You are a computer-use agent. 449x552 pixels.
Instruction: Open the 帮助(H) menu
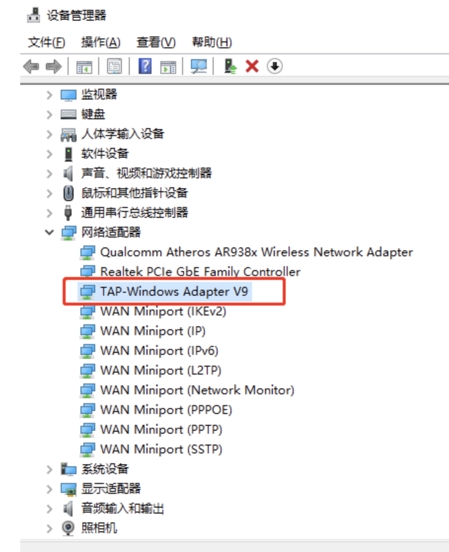[212, 42]
